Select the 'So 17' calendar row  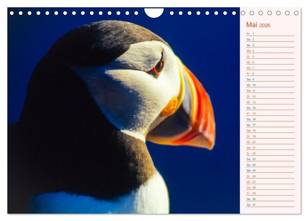(271, 125)
